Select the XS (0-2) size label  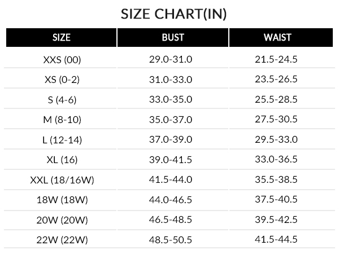tap(62, 80)
